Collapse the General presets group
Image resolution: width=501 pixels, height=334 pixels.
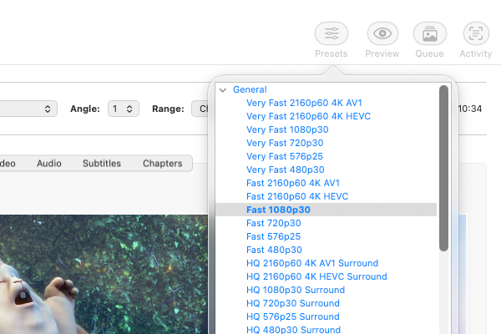click(223, 90)
